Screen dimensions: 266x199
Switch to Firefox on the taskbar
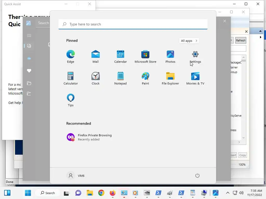pos(112,193)
